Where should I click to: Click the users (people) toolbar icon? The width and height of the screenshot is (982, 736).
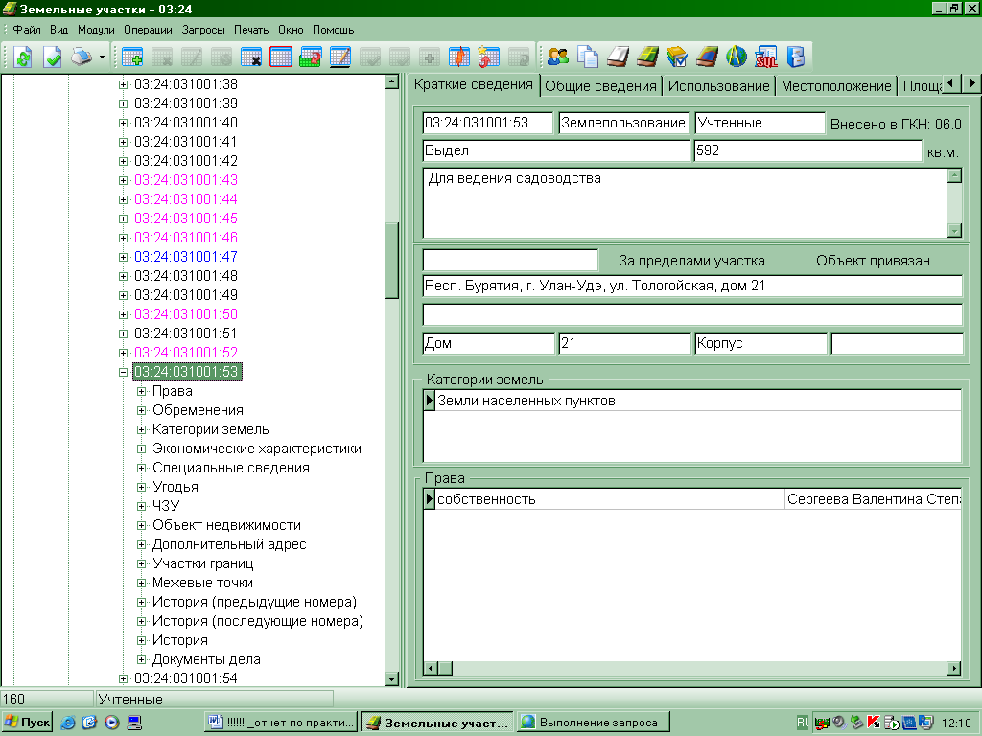558,57
